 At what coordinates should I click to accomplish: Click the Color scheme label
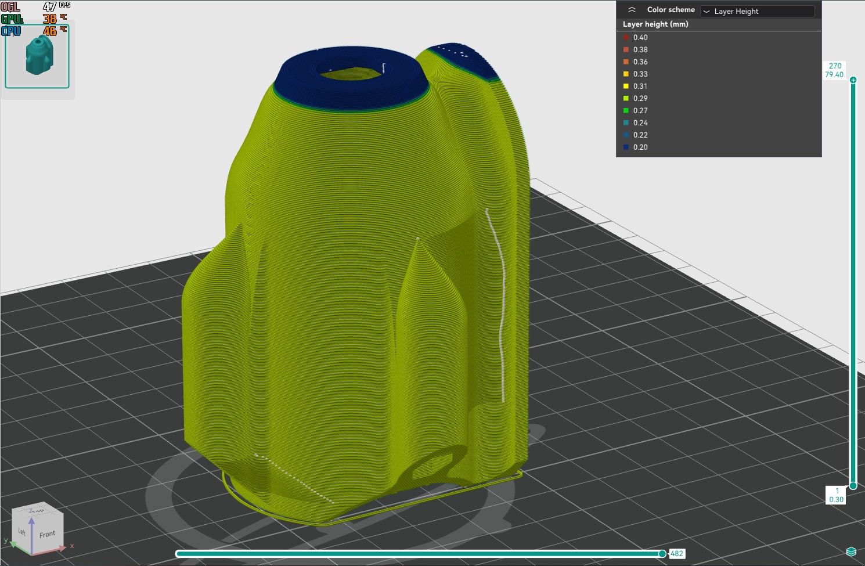click(671, 10)
